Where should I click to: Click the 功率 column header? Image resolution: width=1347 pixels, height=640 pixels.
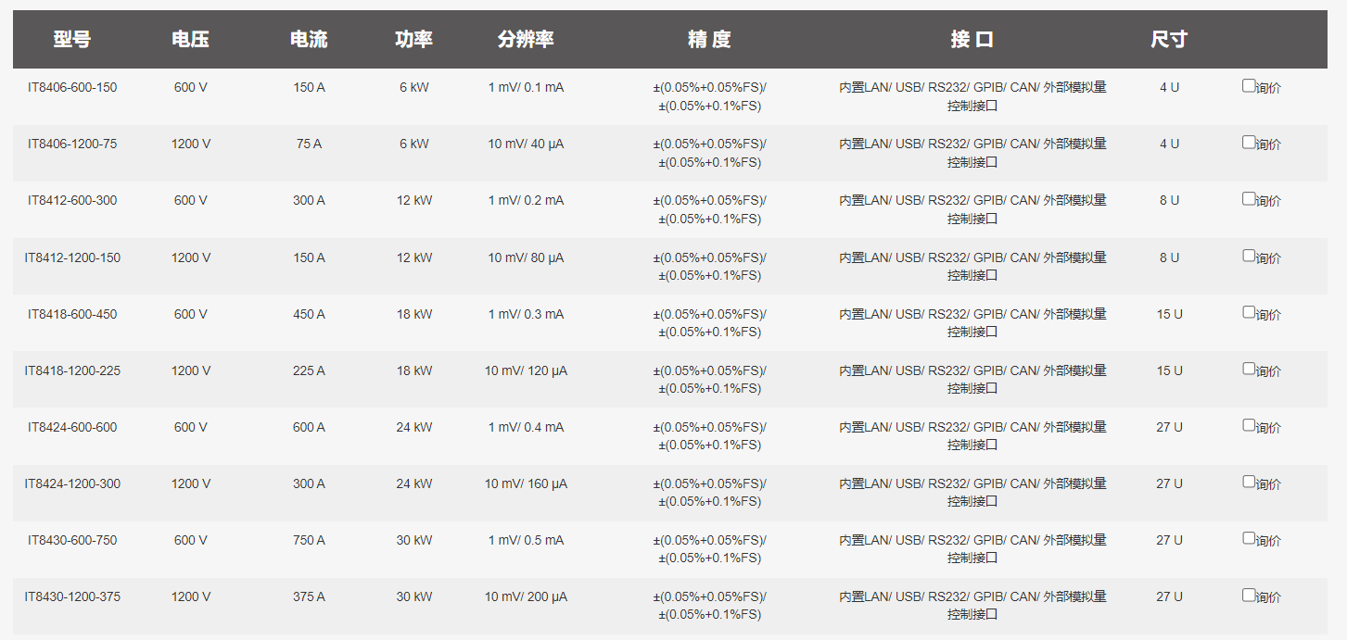click(x=414, y=39)
